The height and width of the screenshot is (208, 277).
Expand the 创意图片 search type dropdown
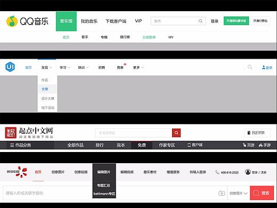pyautogui.click(x=238, y=193)
